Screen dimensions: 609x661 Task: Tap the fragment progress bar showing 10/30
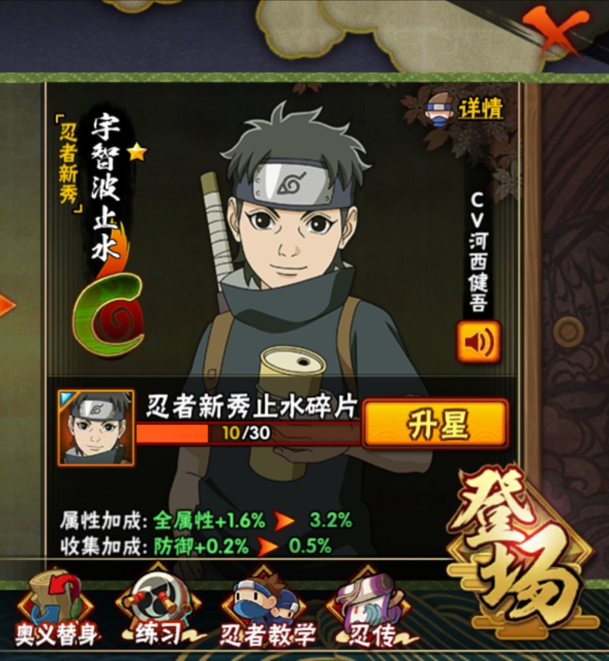coord(248,433)
